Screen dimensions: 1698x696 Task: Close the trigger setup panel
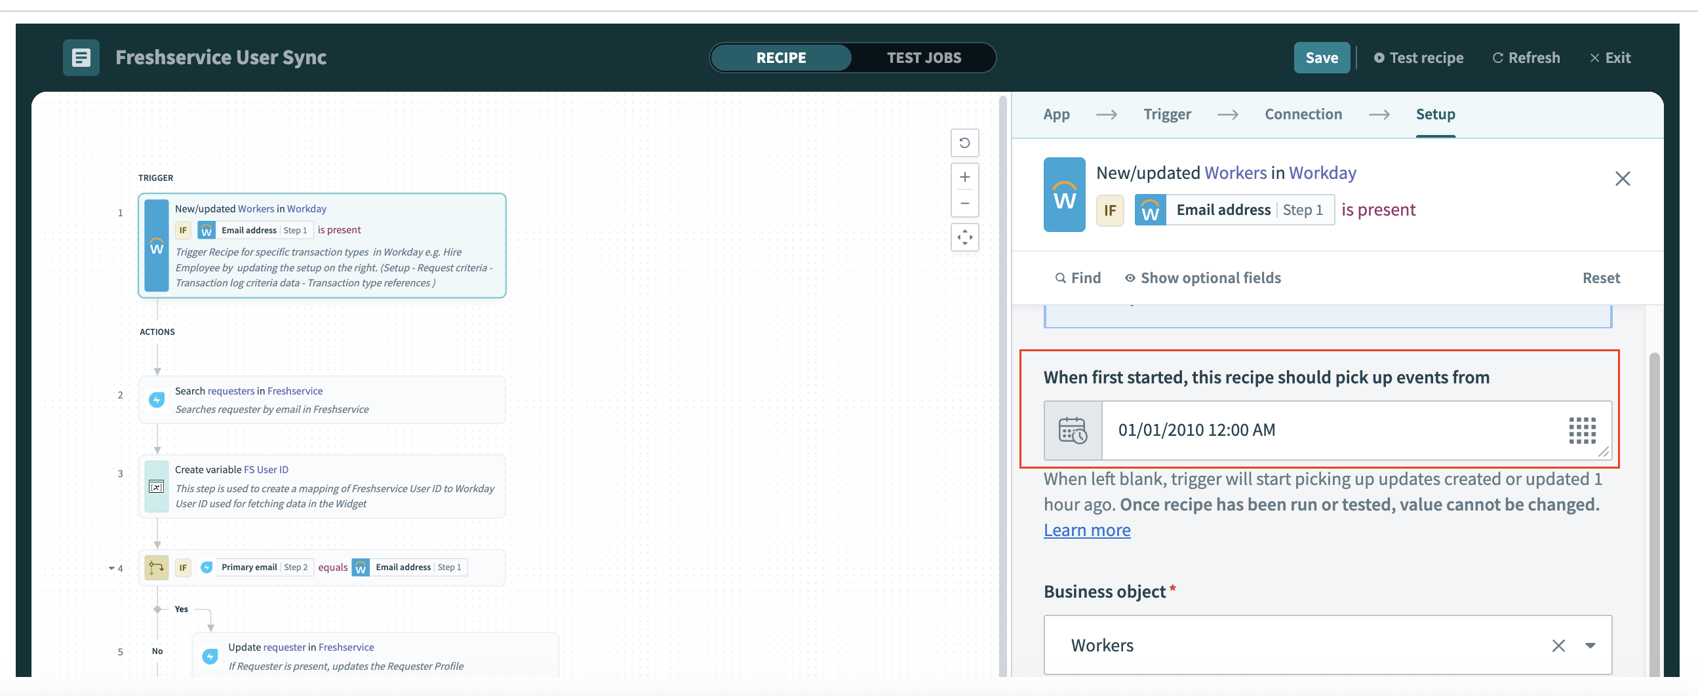[1622, 179]
